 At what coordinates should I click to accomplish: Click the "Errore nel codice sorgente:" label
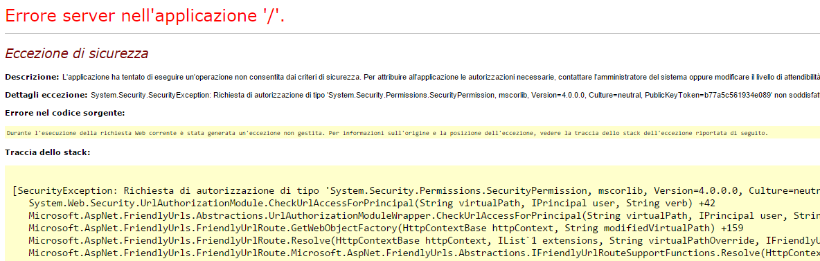[65, 113]
